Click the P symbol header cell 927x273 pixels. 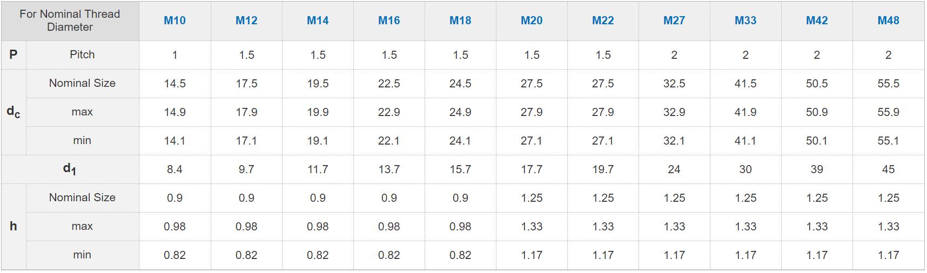(x=14, y=54)
